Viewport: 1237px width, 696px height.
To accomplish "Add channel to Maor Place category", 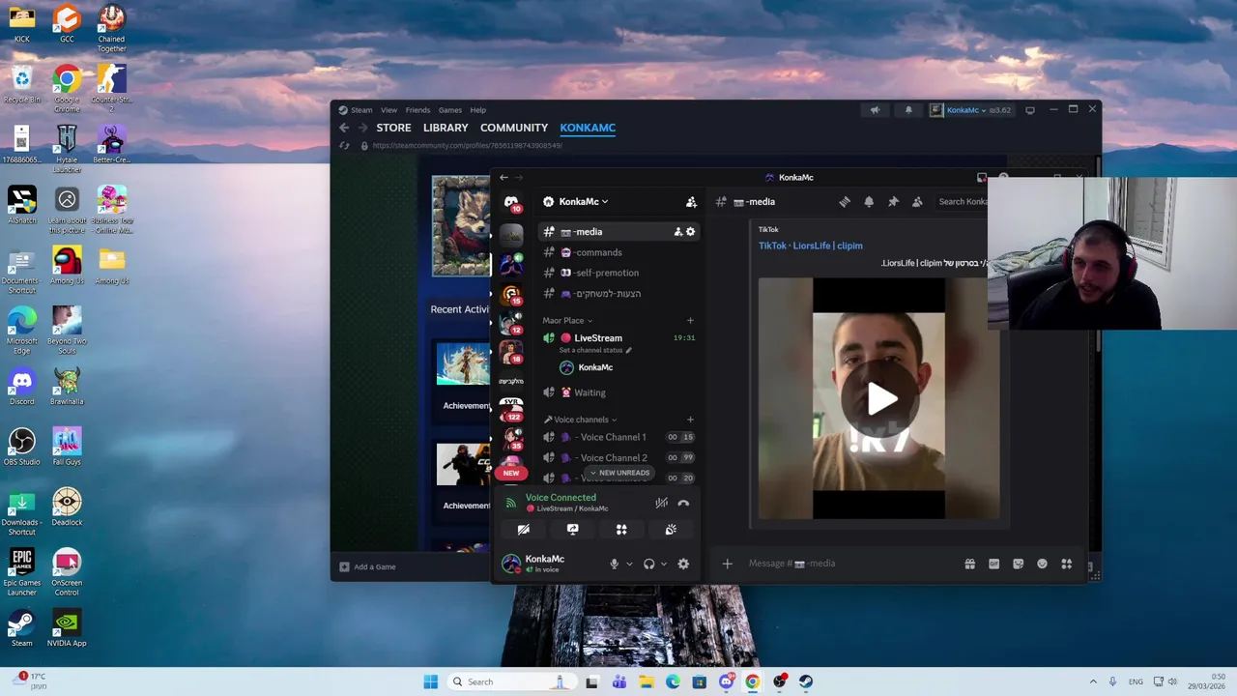I will pos(690,321).
